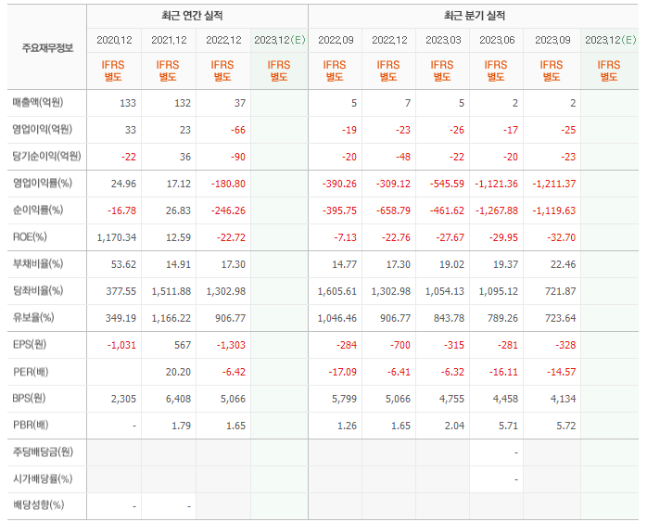Screen dimensions: 647x522
Task: Select the '시가배당률(%)' row label
Action: [x=43, y=478]
